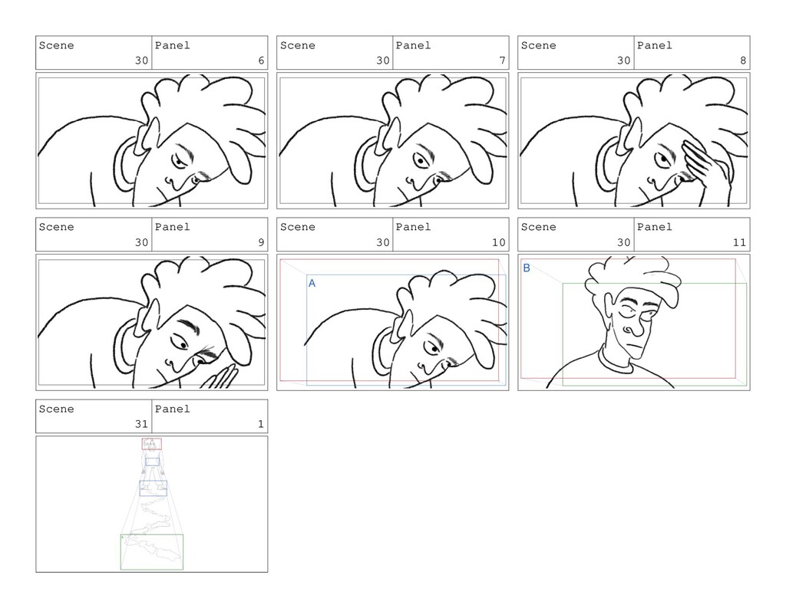Image resolution: width=786 pixels, height=608 pixels.
Task: Click the Scene field above panel 6
Action: click(x=94, y=53)
